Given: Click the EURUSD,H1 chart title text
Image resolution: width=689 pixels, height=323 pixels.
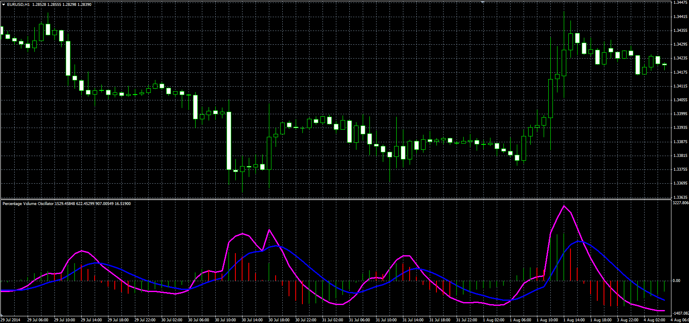Looking at the screenshot, I should 18,4.
